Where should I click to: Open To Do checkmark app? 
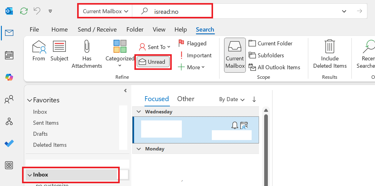9,143
